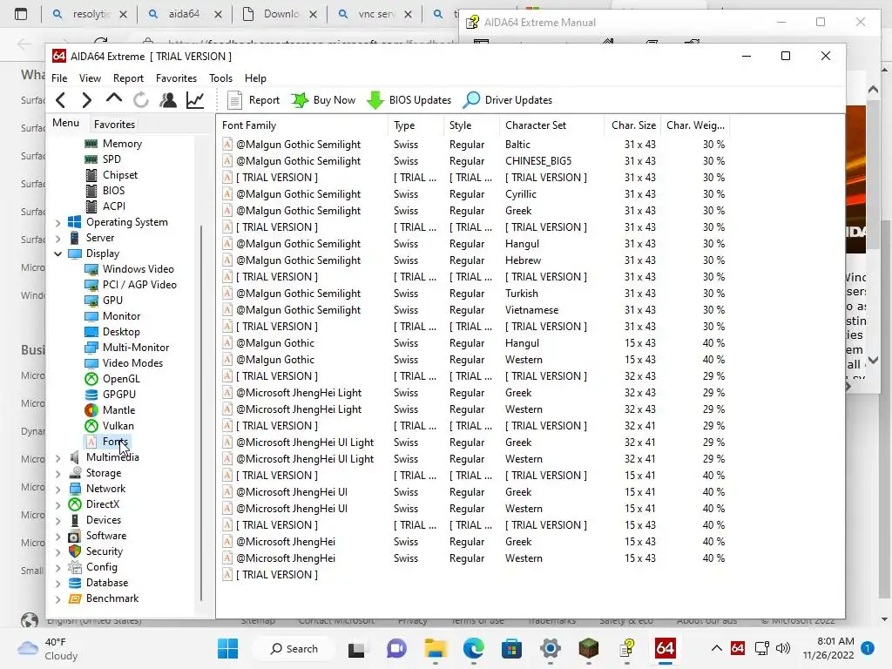
Task: Open Microsoft Edge from the taskbar
Action: [x=473, y=648]
